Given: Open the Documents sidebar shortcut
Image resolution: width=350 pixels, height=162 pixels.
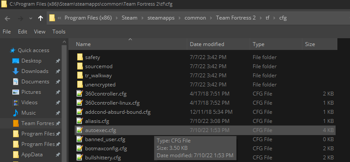Looking at the screenshot, I should pos(35,82).
